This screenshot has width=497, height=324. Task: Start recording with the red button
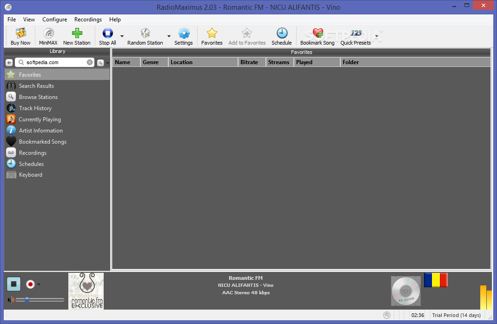click(x=30, y=284)
